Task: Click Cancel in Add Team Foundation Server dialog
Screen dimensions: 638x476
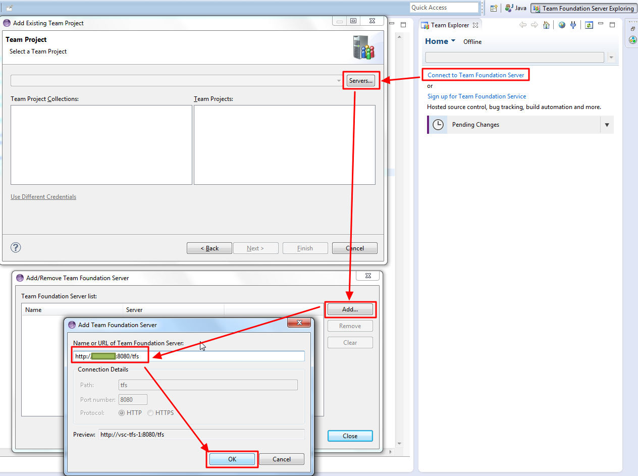Action: tap(282, 459)
